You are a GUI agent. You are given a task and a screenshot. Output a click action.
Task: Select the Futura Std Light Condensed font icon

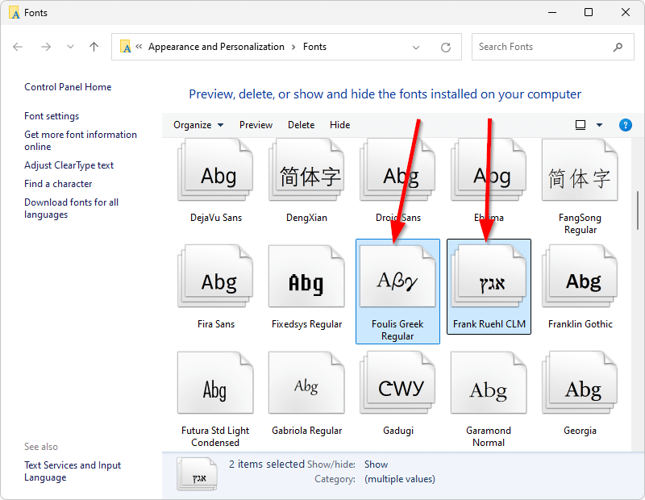215,383
